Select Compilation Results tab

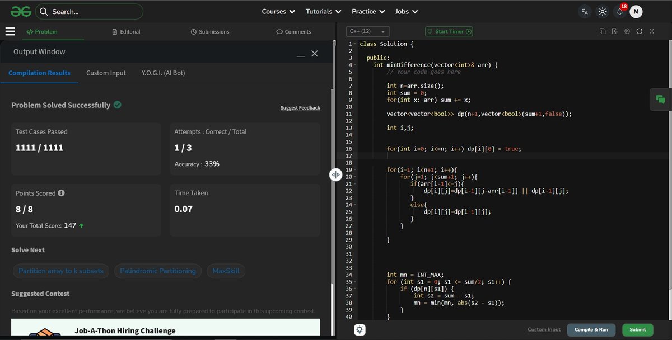39,73
